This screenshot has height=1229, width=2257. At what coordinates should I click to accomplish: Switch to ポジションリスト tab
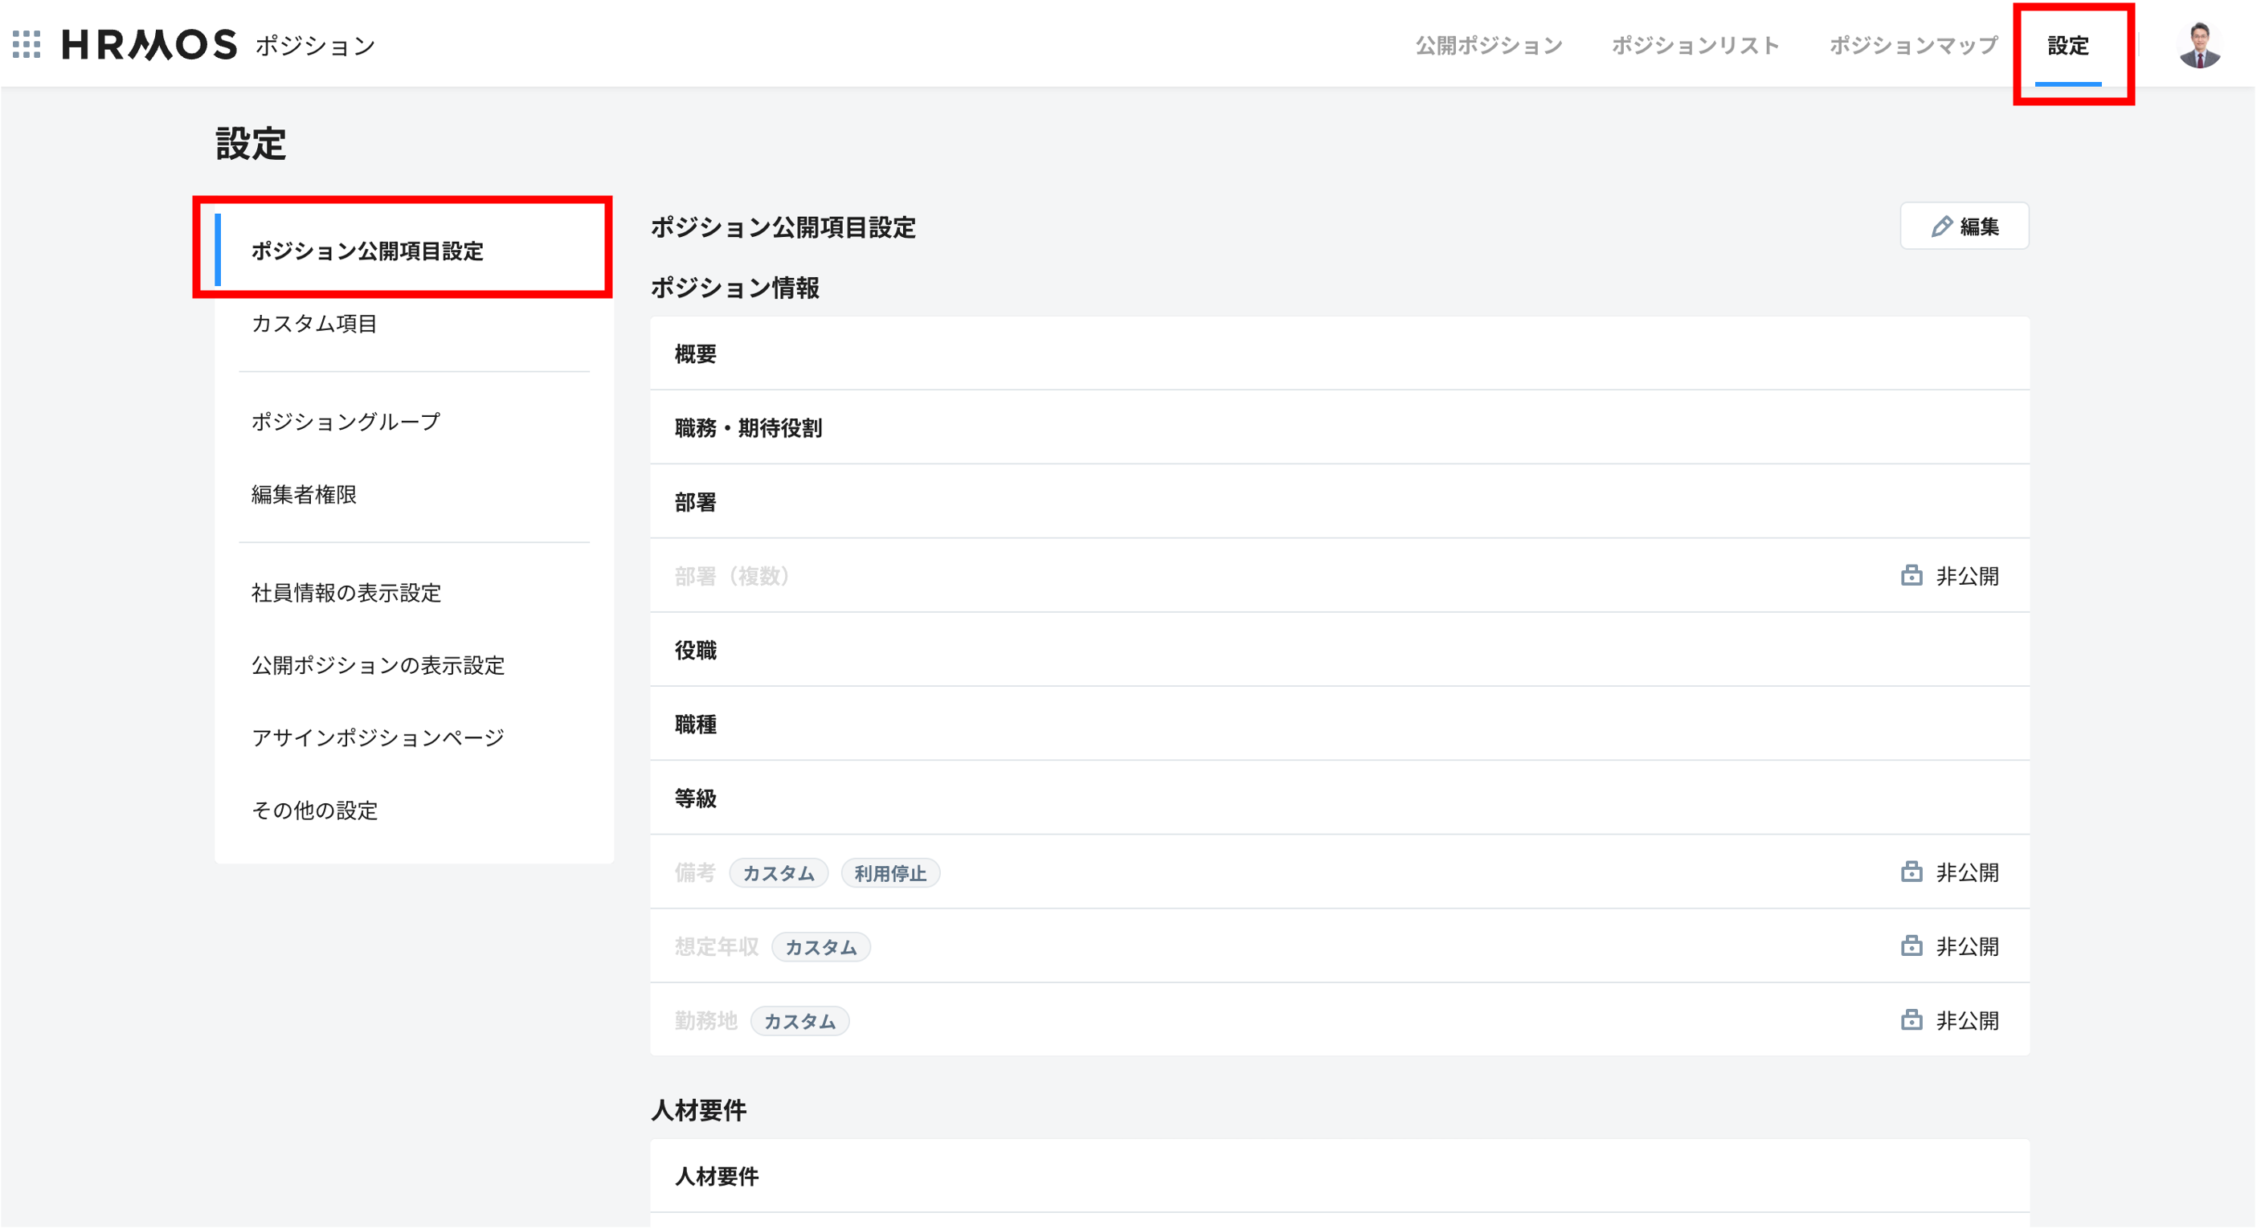point(1695,45)
